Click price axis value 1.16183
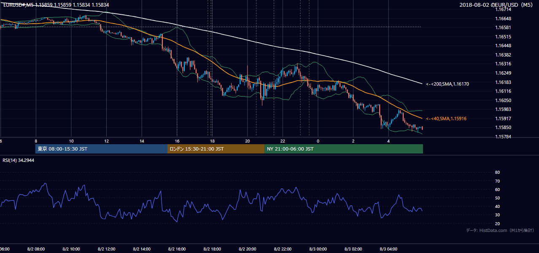 point(503,82)
